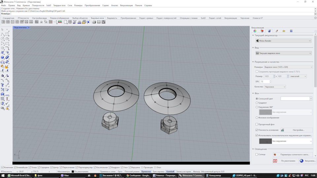This screenshot has width=317, height=178.
Task: Open the 'пикселей' units dropdown
Action: [x=298, y=76]
